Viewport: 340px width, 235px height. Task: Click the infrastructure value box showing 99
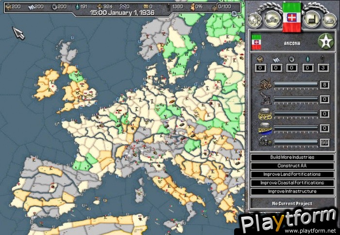coord(324,143)
